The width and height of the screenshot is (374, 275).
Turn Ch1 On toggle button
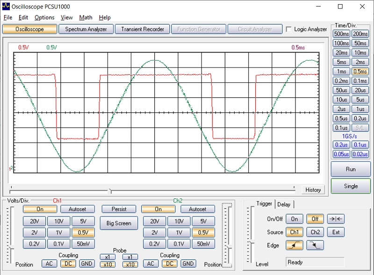(40, 209)
